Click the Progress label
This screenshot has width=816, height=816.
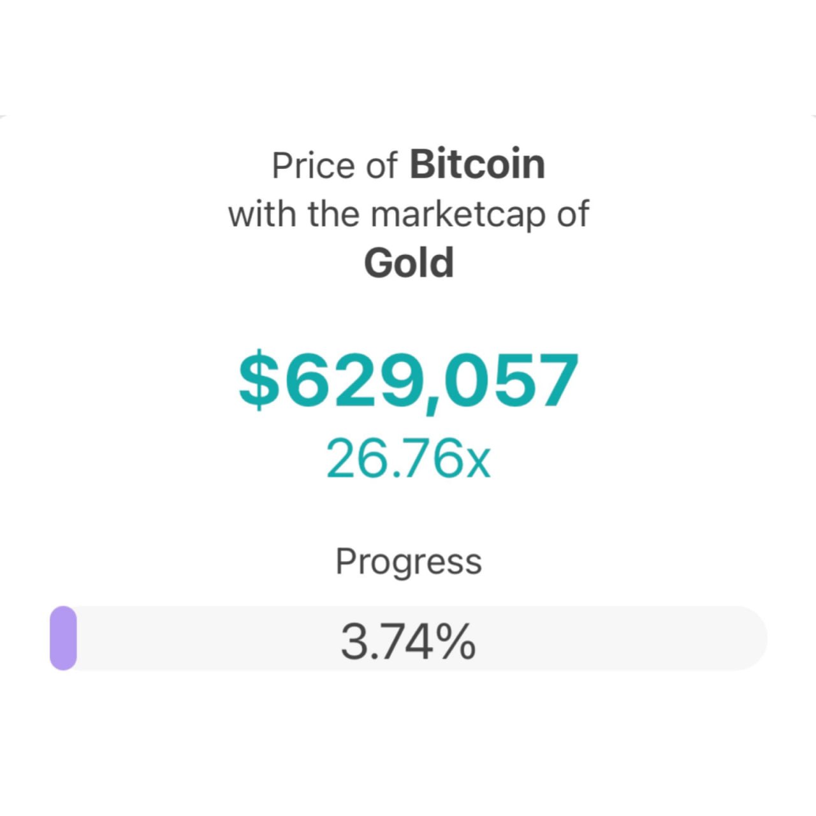point(409,562)
